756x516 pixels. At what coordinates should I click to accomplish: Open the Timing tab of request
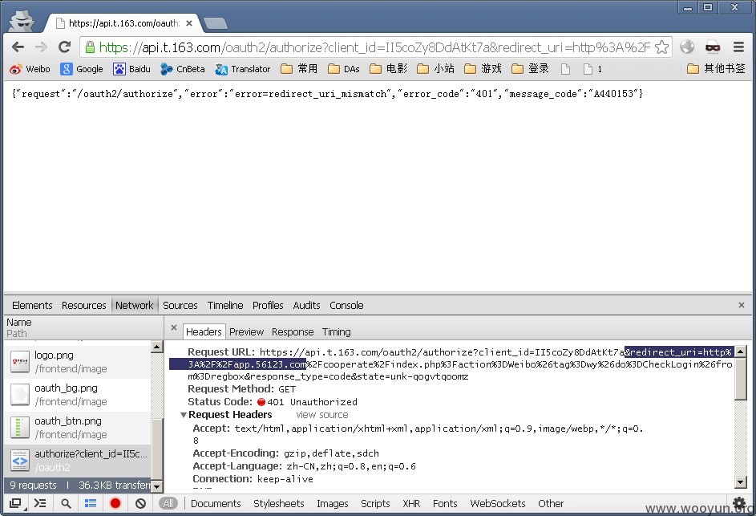click(337, 331)
